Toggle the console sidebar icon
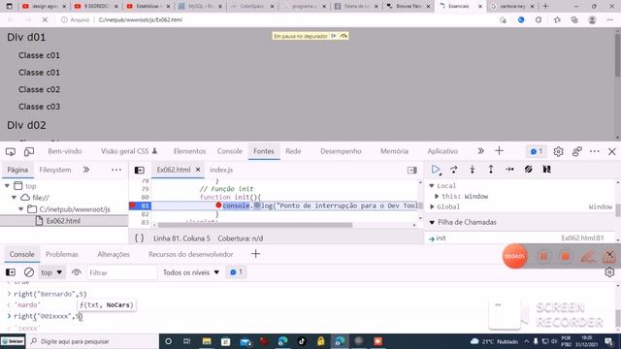The width and height of the screenshot is (621, 349). [x=11, y=272]
